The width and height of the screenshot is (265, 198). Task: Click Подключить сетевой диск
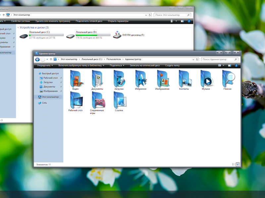point(89,21)
